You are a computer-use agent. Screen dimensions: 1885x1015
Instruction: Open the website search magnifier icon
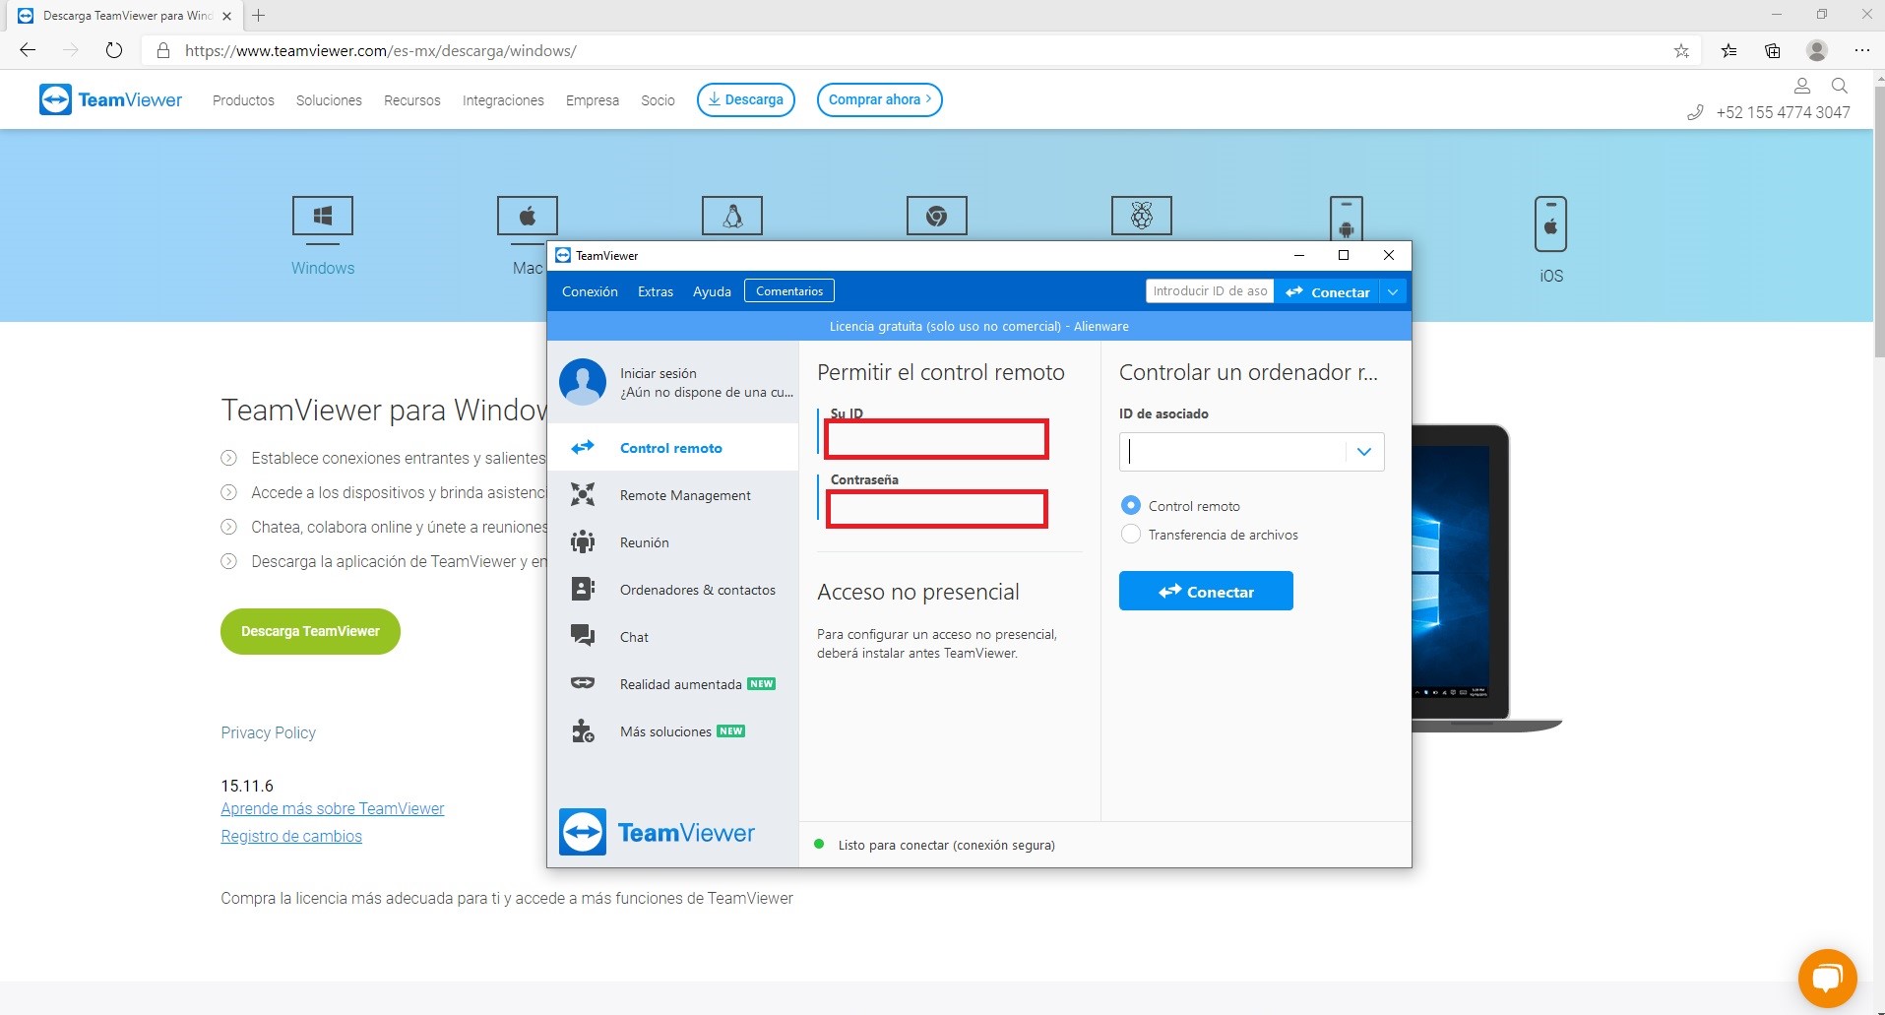pyautogui.click(x=1839, y=86)
